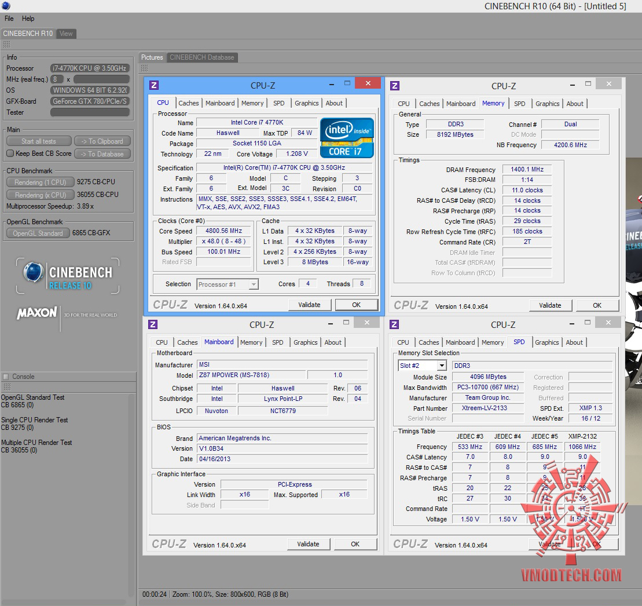Click the CPU-Z logo icon of the Mainboard window
642x606 pixels.
coord(153,324)
